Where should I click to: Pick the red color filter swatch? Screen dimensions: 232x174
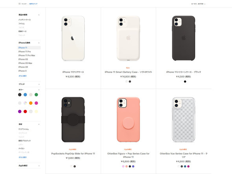click(25, 111)
